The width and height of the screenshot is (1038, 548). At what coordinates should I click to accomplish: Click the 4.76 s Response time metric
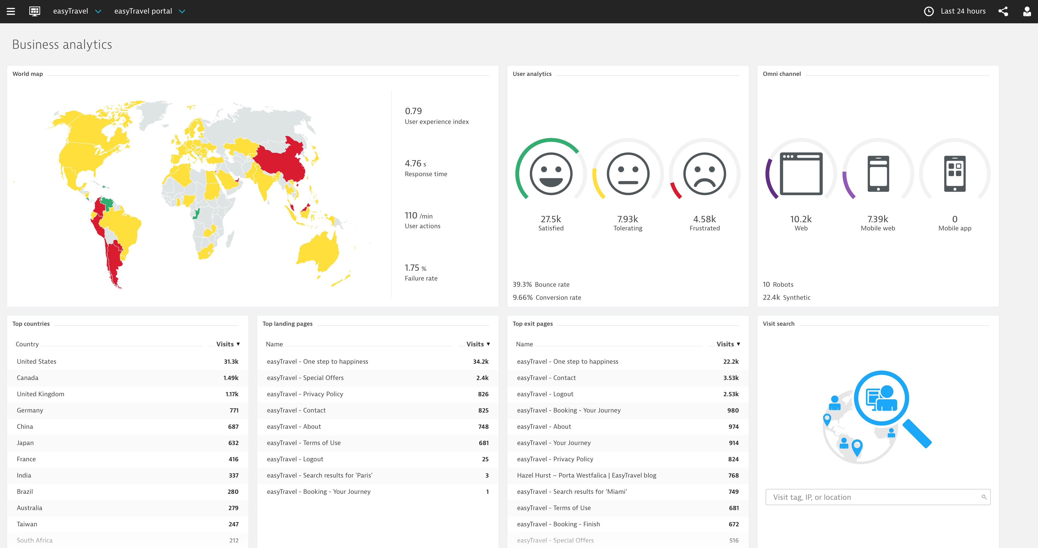[x=426, y=168]
